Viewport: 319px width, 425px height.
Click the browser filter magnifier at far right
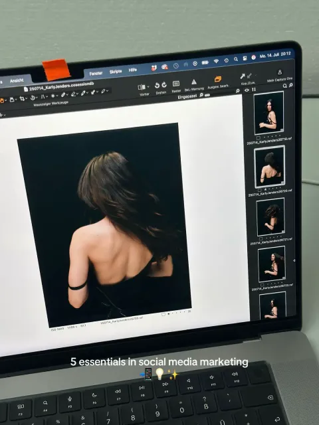click(x=291, y=85)
